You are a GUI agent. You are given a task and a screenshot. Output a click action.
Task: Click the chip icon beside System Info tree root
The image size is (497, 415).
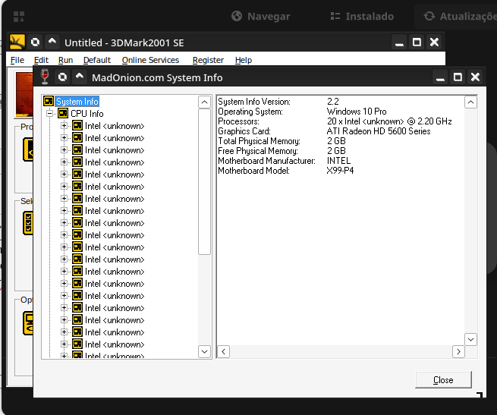tap(49, 101)
